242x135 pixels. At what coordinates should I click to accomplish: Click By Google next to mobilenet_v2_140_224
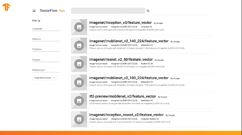click(175, 42)
